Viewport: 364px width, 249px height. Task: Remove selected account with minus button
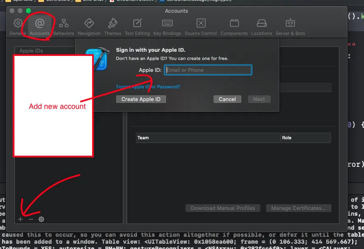[x=31, y=219]
